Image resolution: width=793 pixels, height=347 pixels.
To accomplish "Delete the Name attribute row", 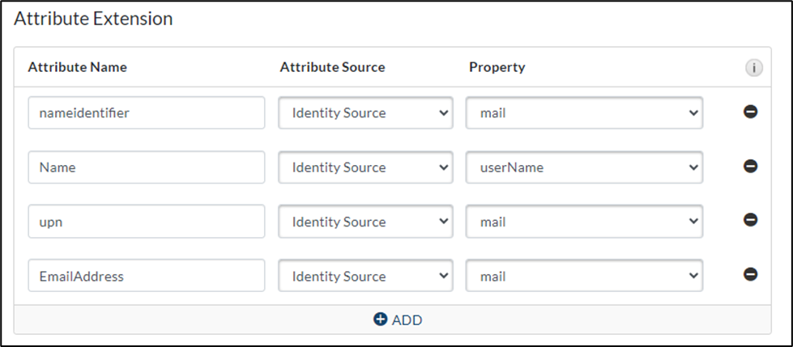I will [x=750, y=167].
